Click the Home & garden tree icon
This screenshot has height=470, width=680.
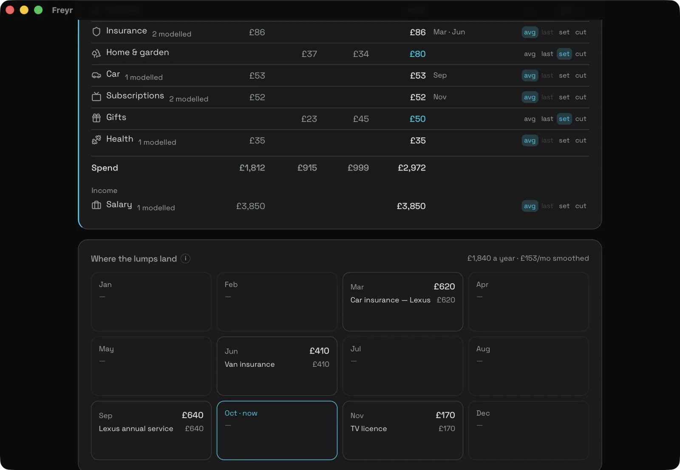[96, 53]
